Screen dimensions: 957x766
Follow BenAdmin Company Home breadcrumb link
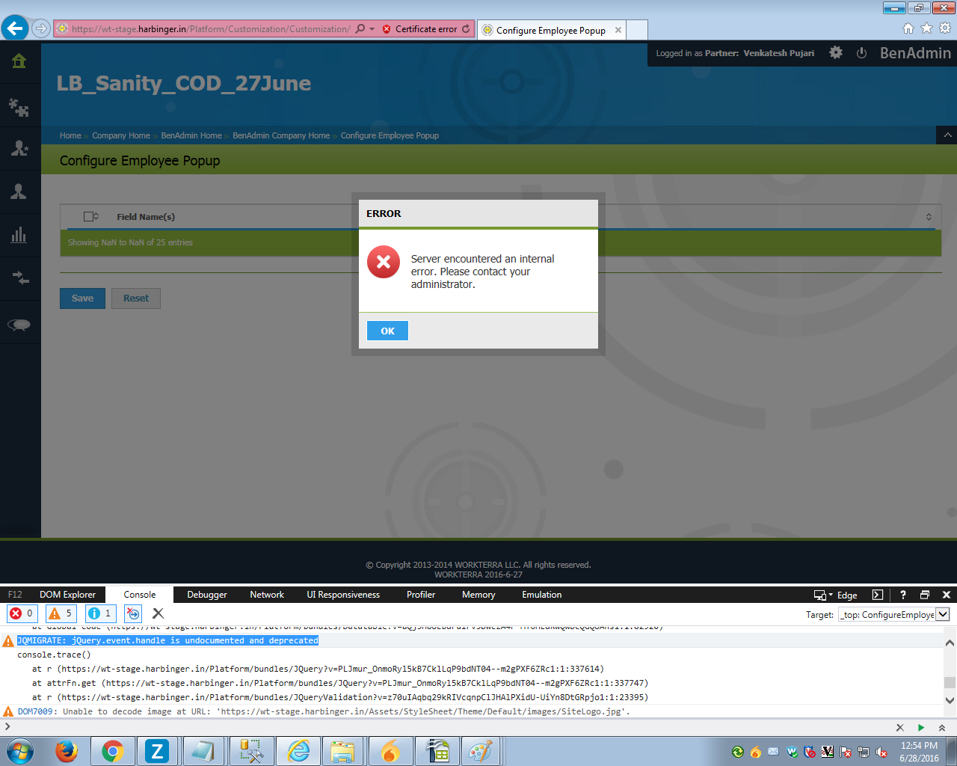[x=281, y=135]
